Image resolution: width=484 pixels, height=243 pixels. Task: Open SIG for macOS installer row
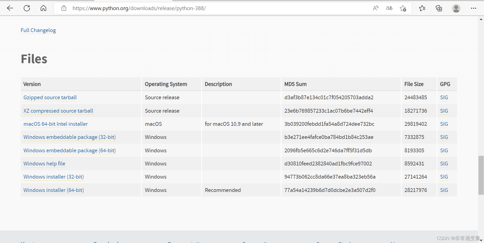tap(444, 124)
